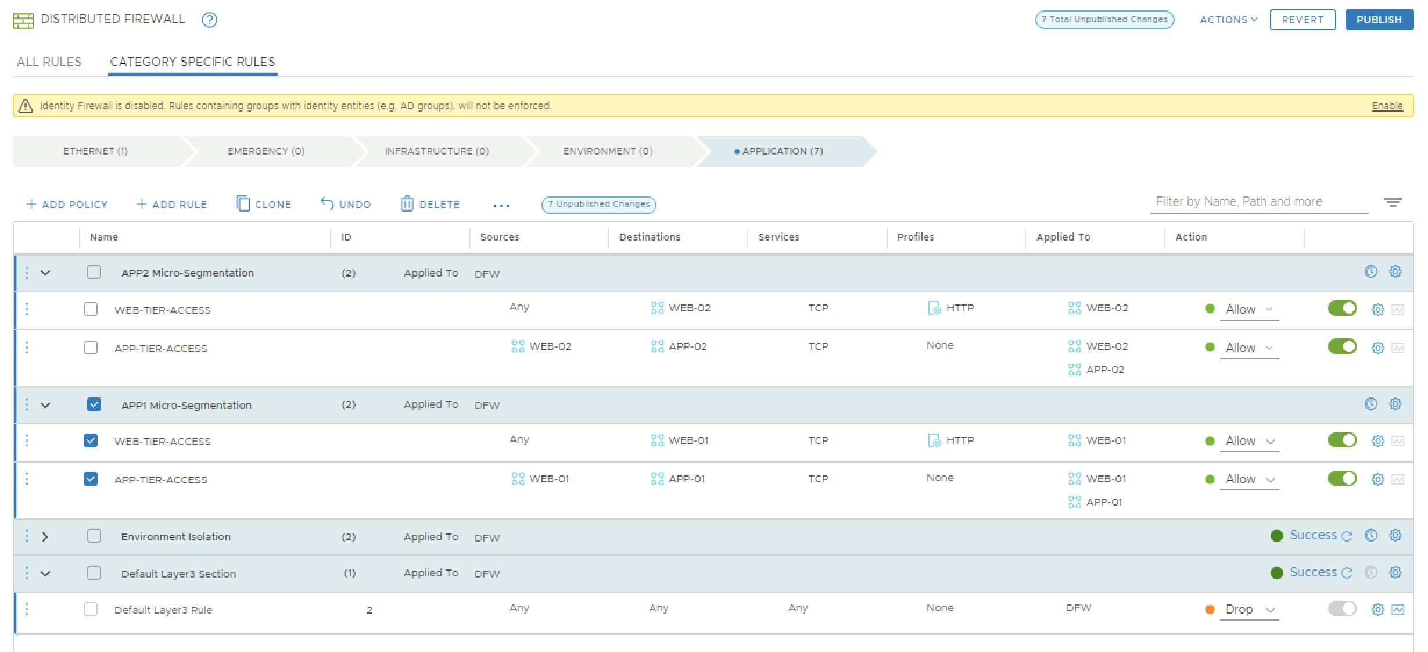Click the Enable link in the warning banner
This screenshot has width=1428, height=652.
(x=1387, y=106)
